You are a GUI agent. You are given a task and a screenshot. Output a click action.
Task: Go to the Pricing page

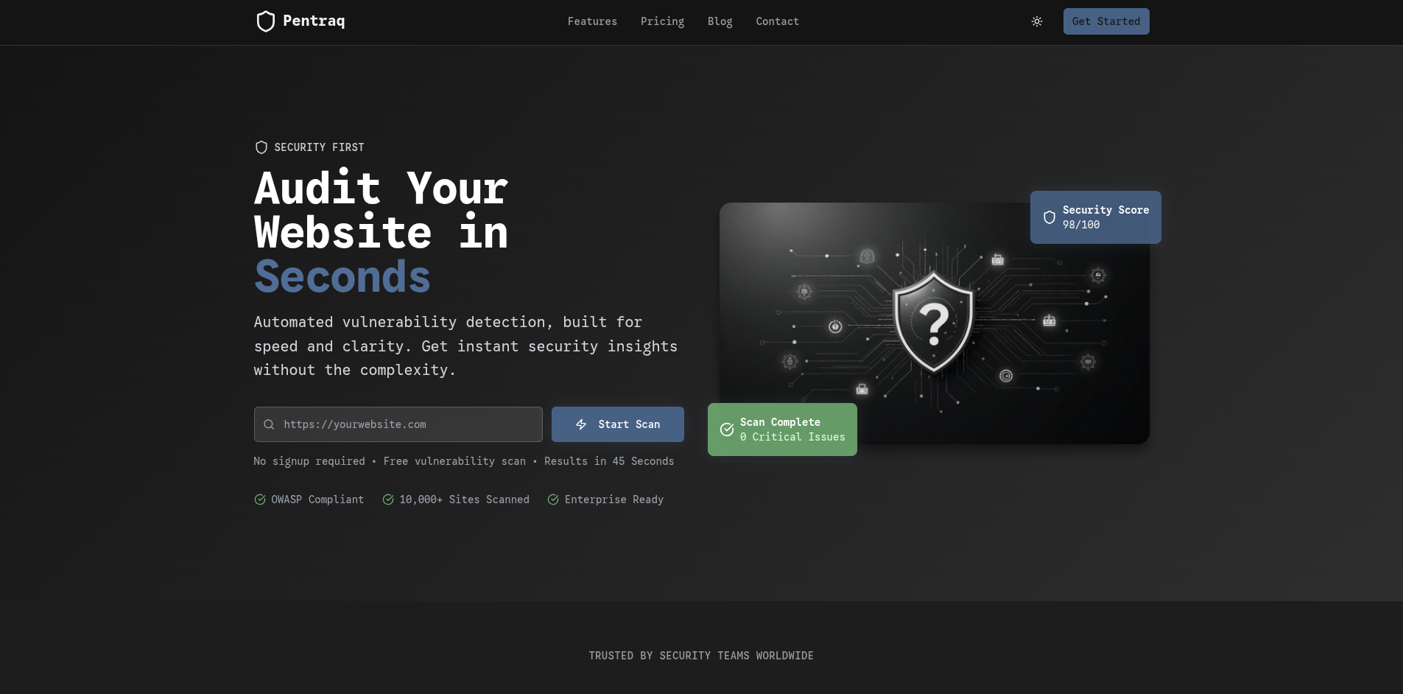click(662, 21)
